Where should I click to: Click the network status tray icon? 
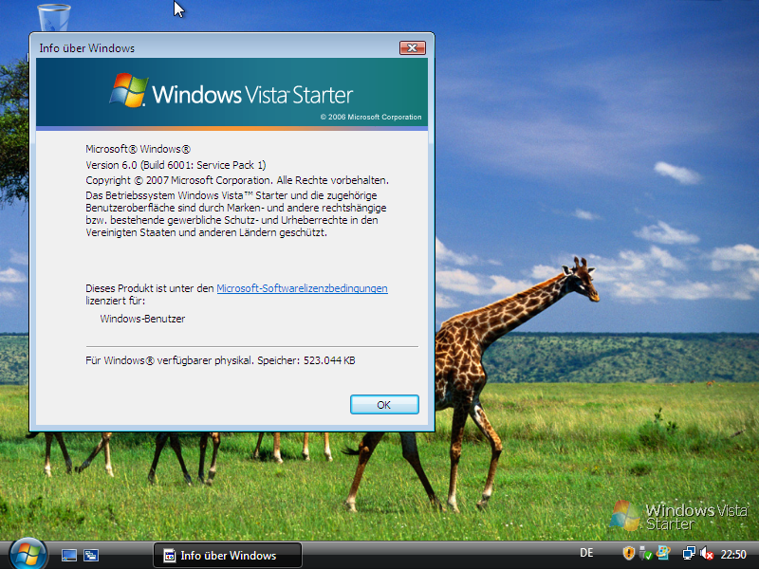coord(688,552)
